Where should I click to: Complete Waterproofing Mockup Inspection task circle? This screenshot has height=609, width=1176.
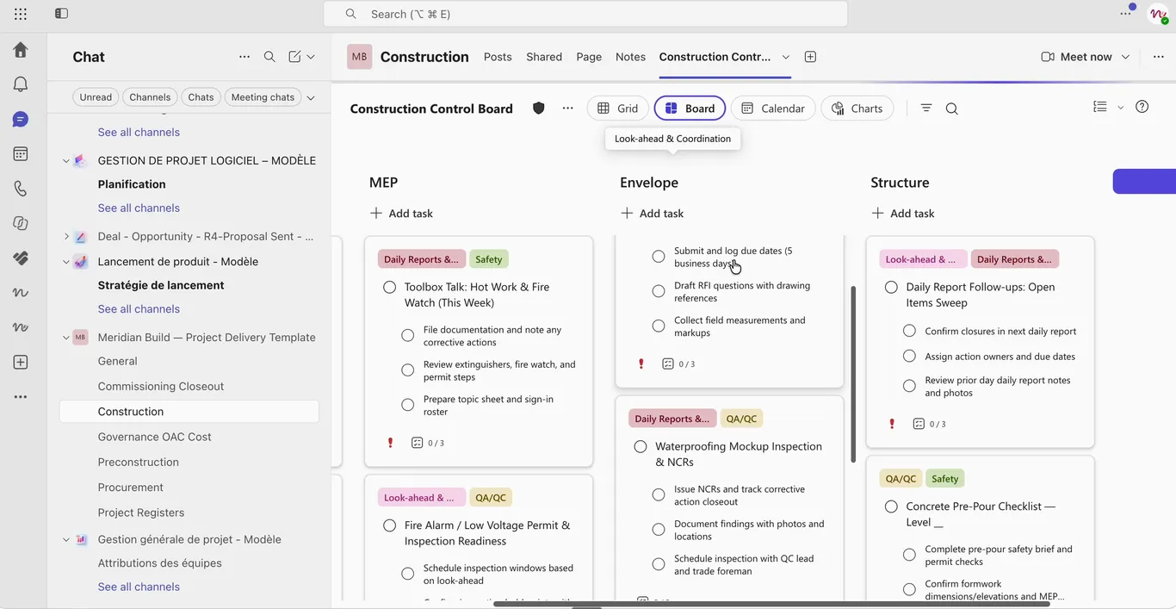point(641,446)
